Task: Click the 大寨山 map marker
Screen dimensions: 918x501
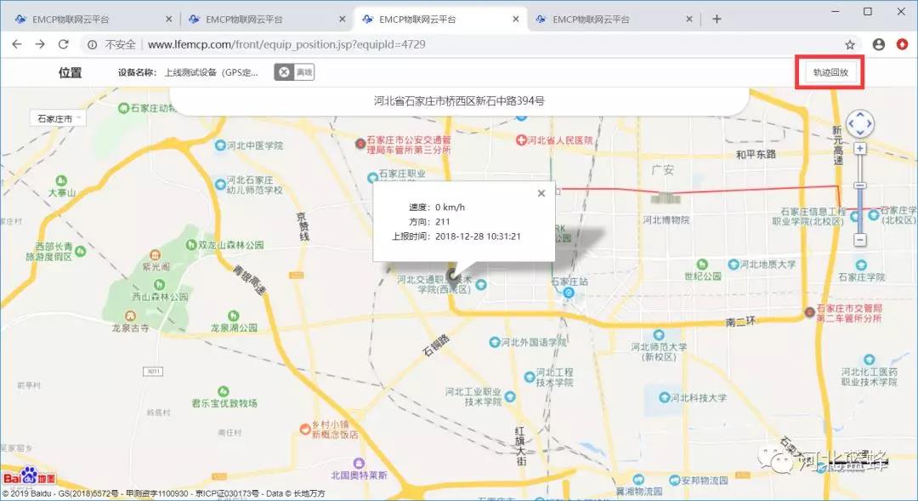Action: click(x=61, y=180)
